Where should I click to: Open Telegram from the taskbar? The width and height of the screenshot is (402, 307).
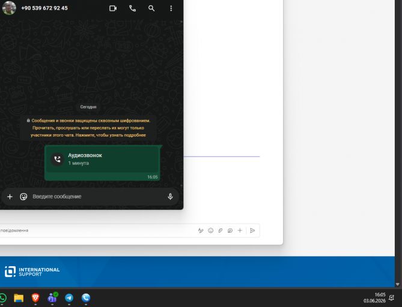(69, 298)
